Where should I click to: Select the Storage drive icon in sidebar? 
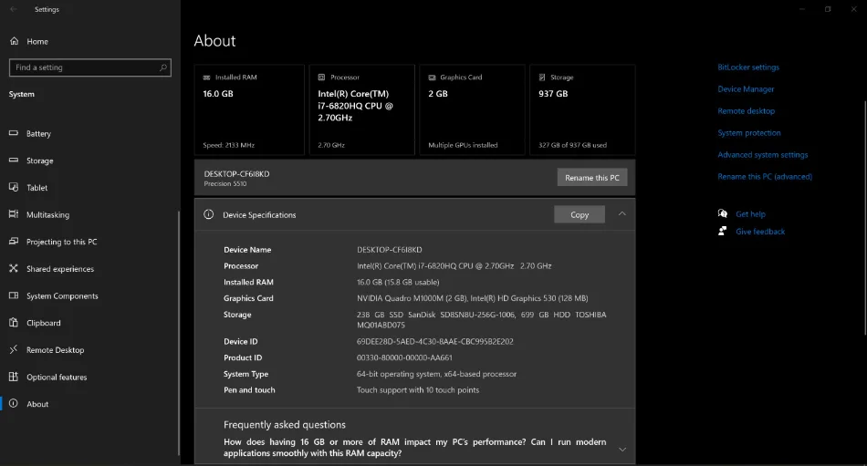[x=14, y=161]
